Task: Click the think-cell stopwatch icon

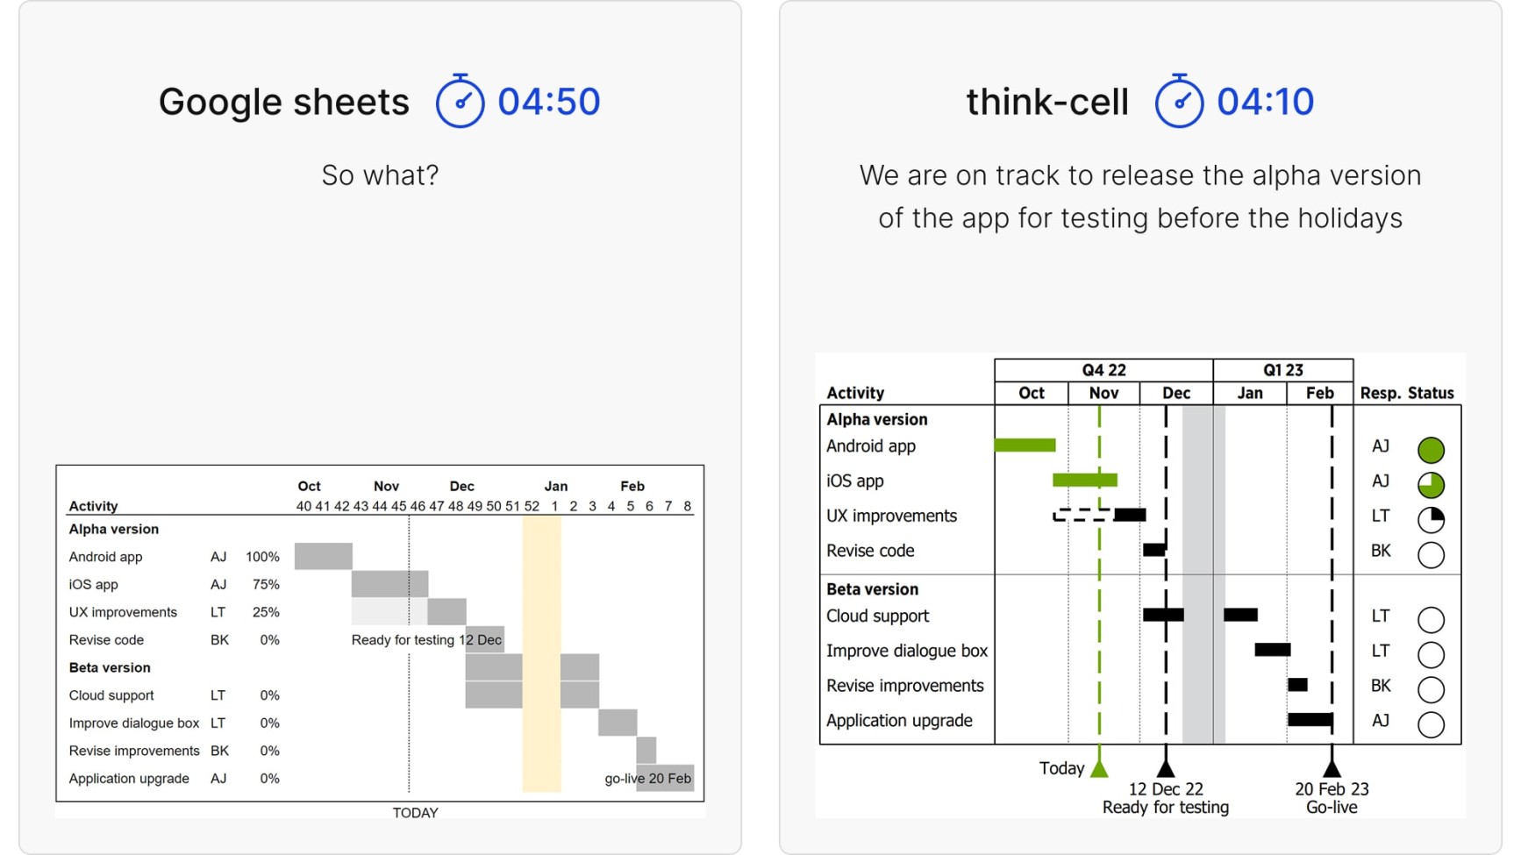Action: point(1179,101)
